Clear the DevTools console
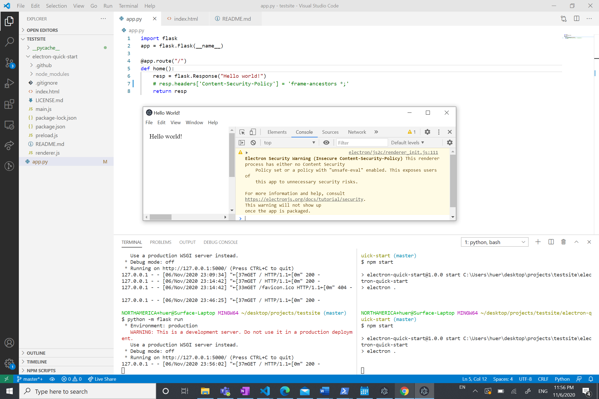The image size is (599, 399). tap(253, 143)
